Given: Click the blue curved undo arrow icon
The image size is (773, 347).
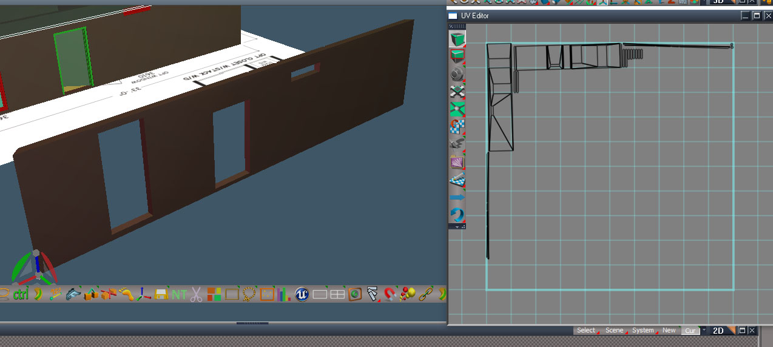Looking at the screenshot, I should (457, 215).
